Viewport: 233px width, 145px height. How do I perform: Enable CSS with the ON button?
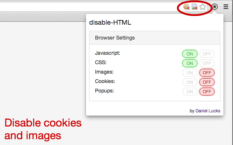pos(190,63)
